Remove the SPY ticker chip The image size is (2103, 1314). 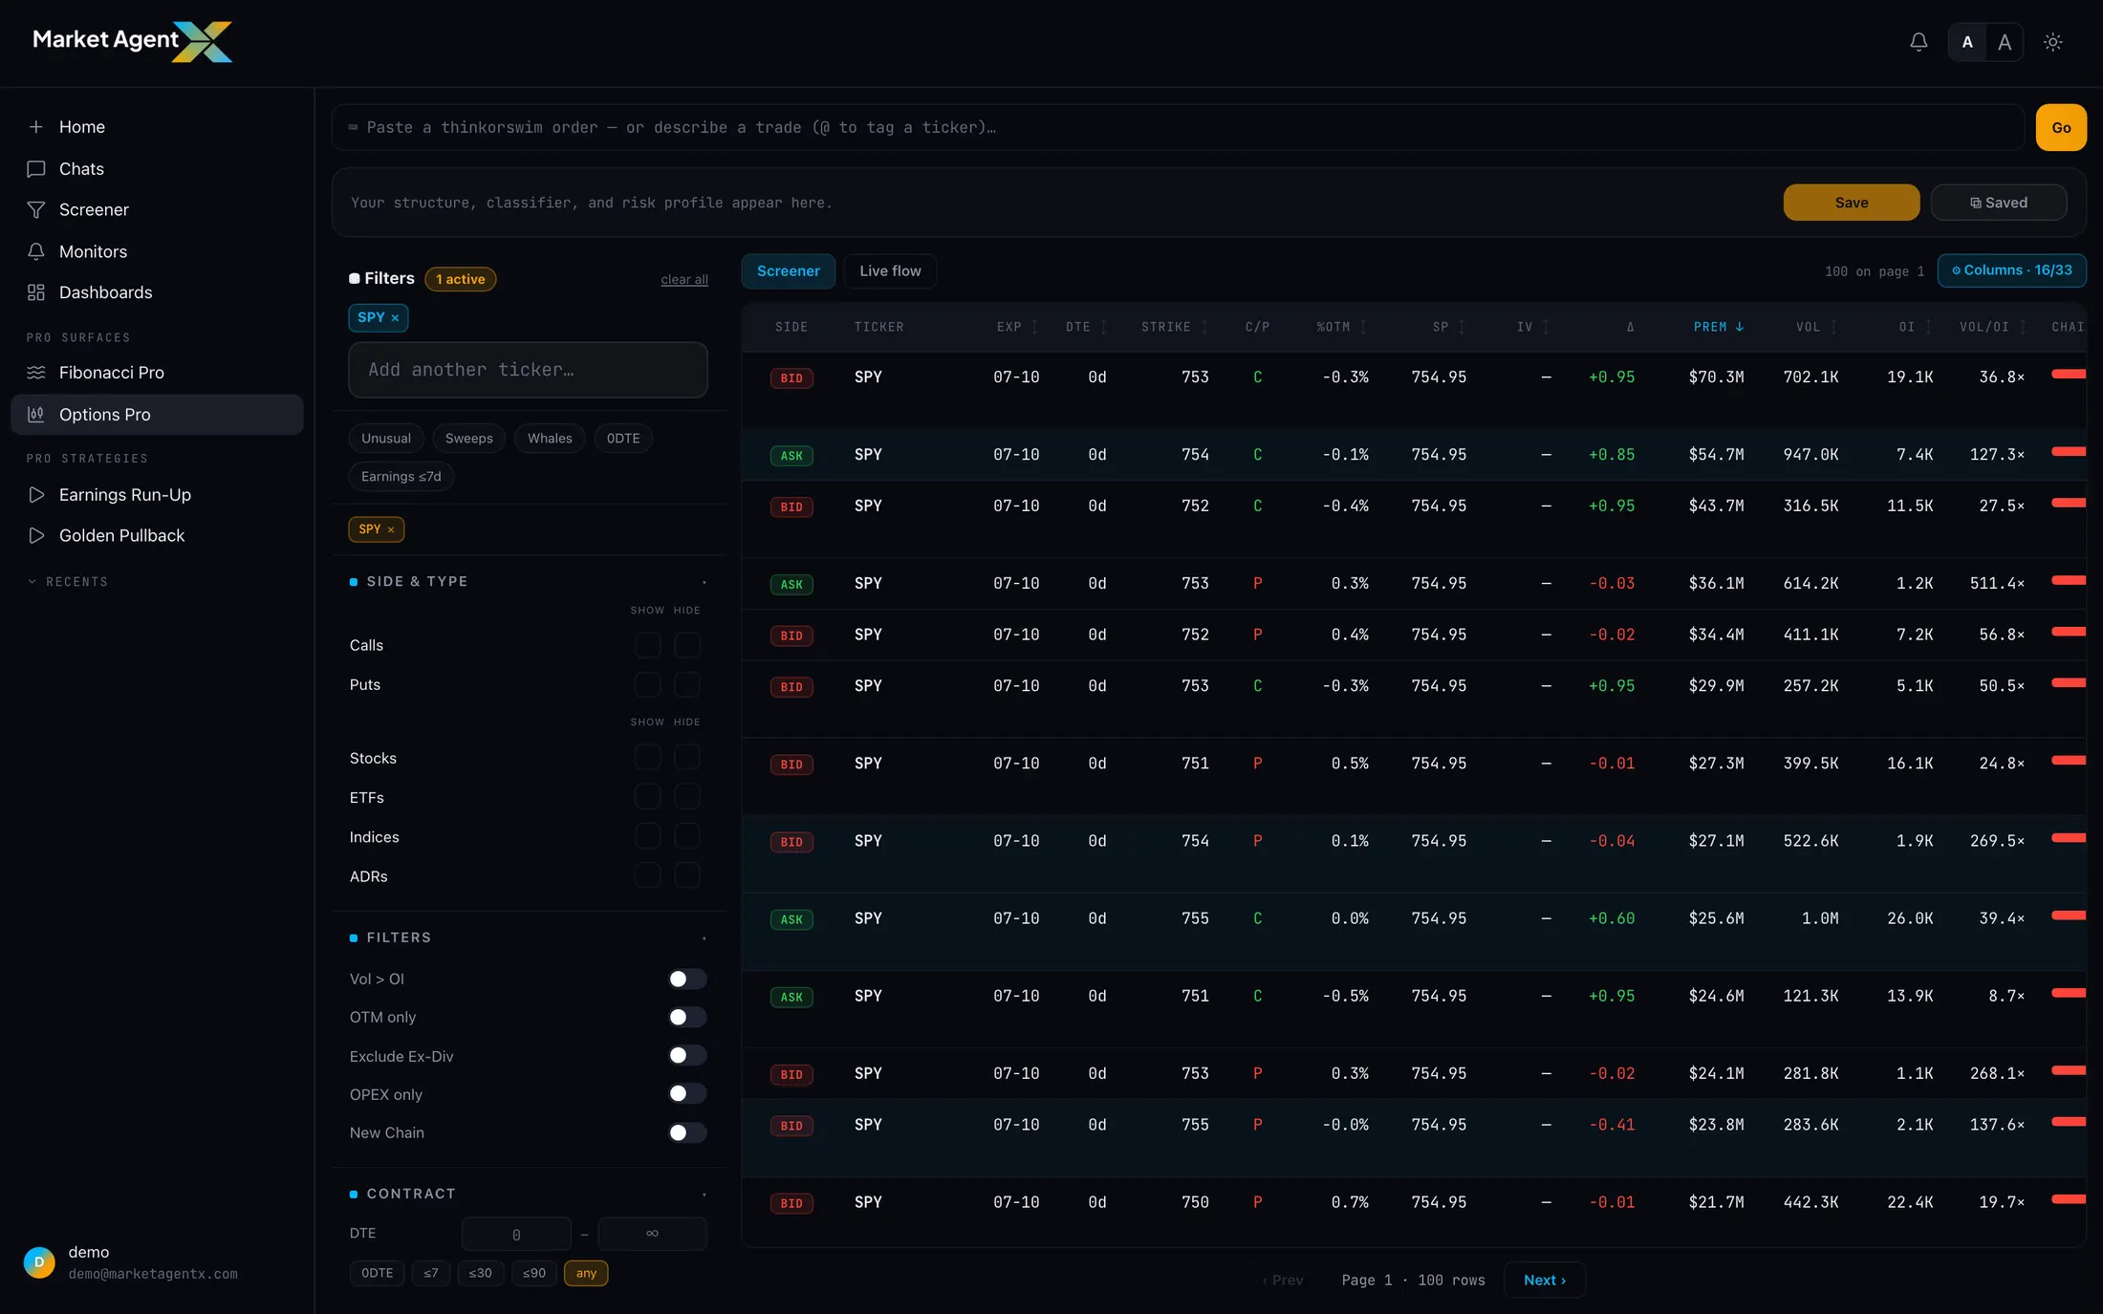(395, 318)
